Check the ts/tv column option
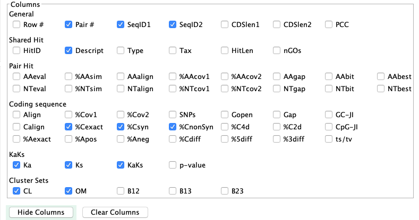The height and width of the screenshot is (220, 419). [329, 139]
